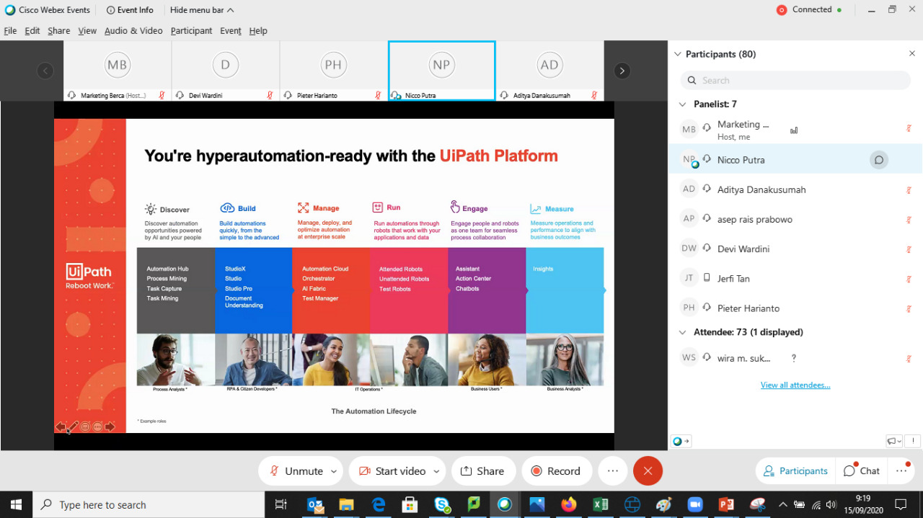Collapse the Panelist: 7 group
The width and height of the screenshot is (923, 518).
coord(682,104)
